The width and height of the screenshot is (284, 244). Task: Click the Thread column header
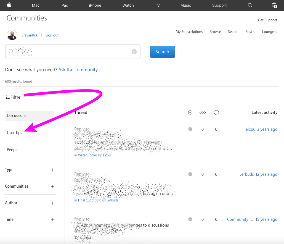(x=81, y=112)
